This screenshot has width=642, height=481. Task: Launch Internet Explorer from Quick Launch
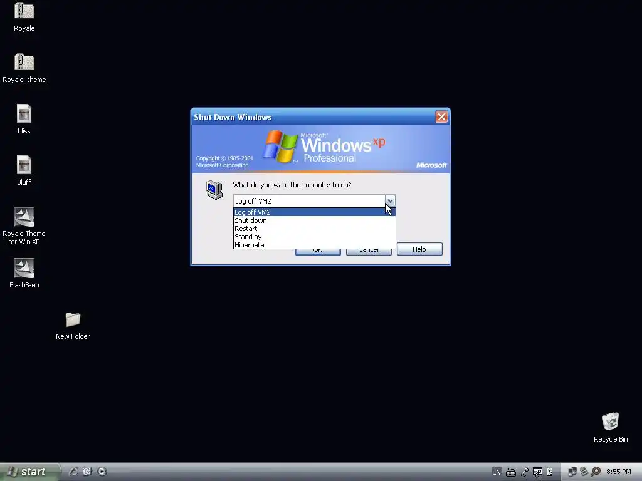click(74, 472)
